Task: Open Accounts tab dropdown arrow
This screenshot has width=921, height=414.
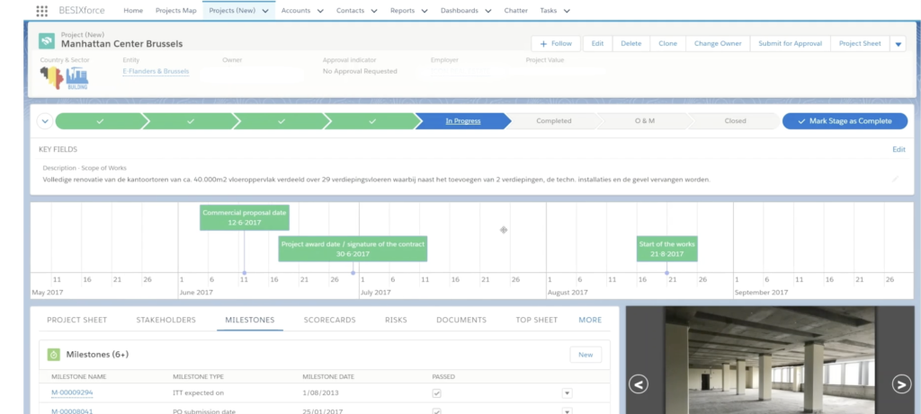Action: click(x=320, y=11)
